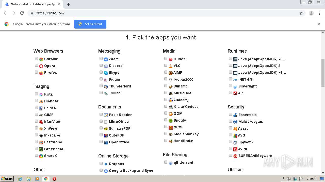This screenshot has height=182, width=325.
Task: Click the IrfanView red splat icon
Action: tap(41, 122)
